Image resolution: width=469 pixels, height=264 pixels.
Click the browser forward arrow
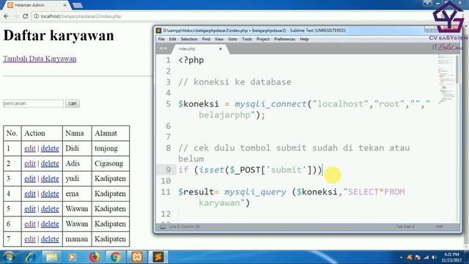15,16
